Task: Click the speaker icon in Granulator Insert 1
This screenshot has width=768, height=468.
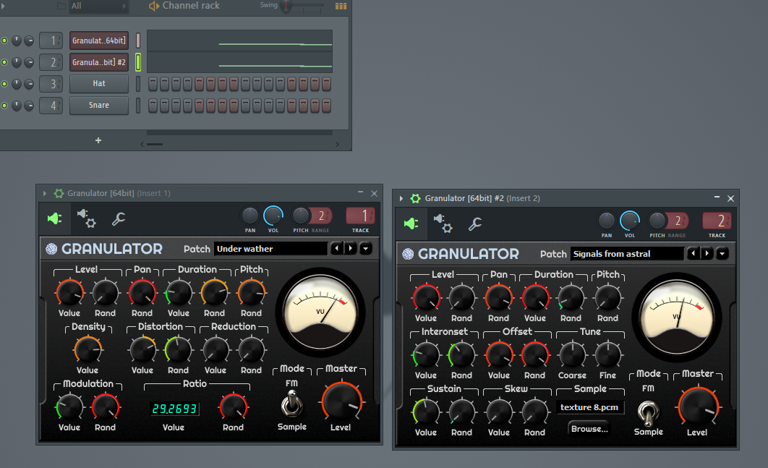Action: [54, 218]
